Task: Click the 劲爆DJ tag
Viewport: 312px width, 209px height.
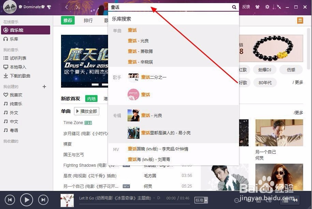Action: pos(265,70)
